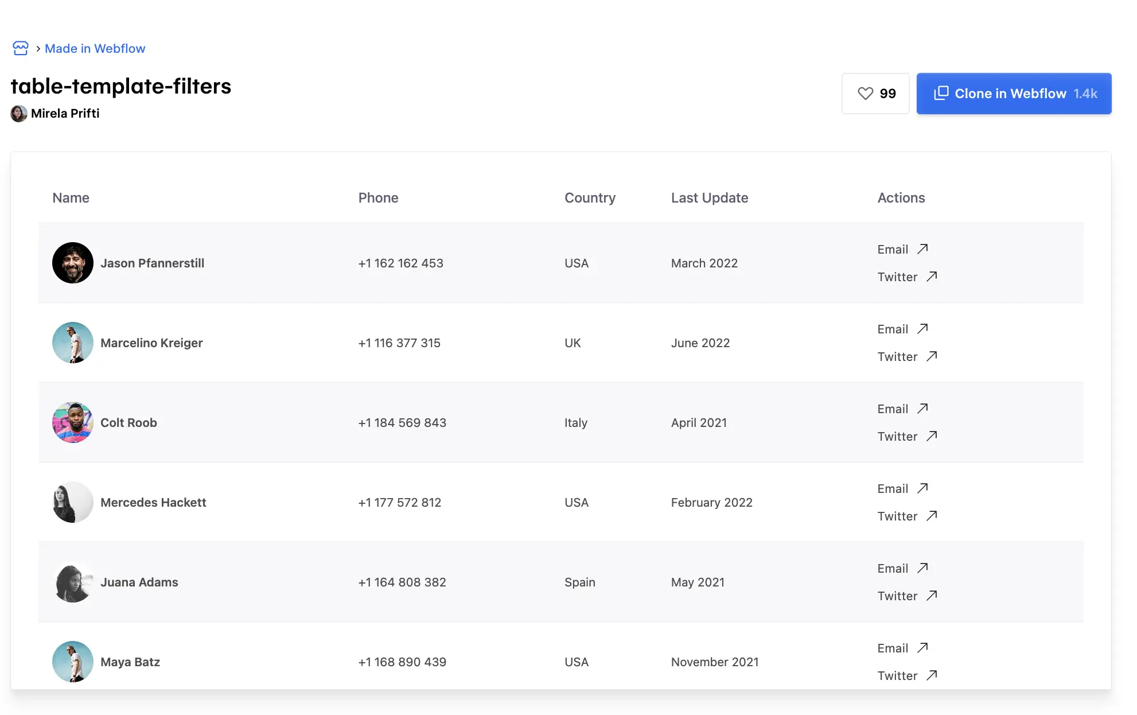The width and height of the screenshot is (1137, 715).
Task: Click the Phone column header
Action: (378, 197)
